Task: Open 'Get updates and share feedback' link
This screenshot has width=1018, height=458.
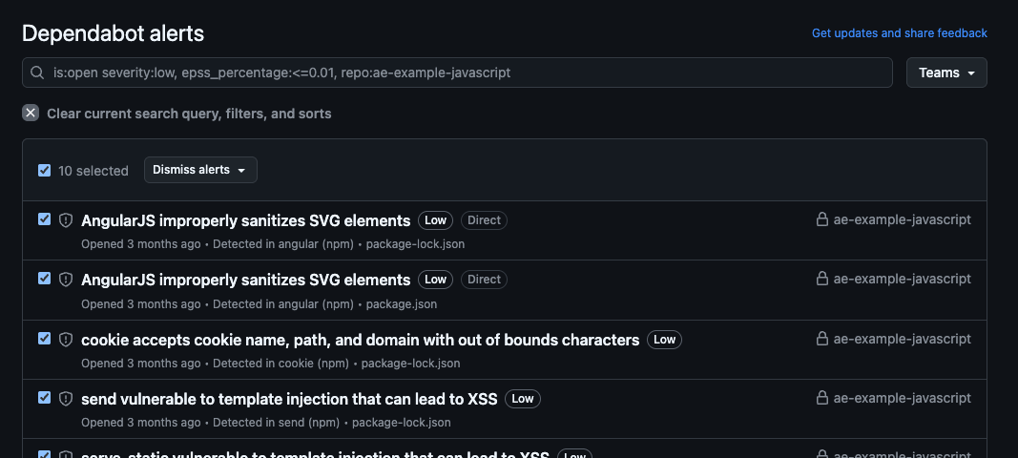Action: click(x=899, y=33)
